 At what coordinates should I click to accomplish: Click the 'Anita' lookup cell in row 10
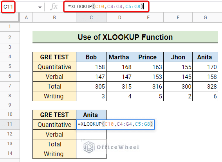coord(91,115)
